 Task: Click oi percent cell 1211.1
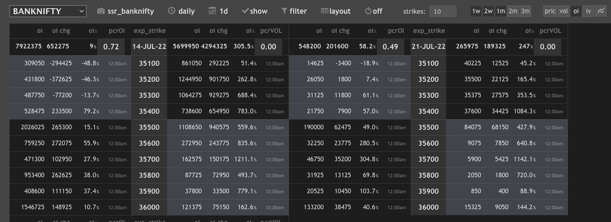pos(245,159)
